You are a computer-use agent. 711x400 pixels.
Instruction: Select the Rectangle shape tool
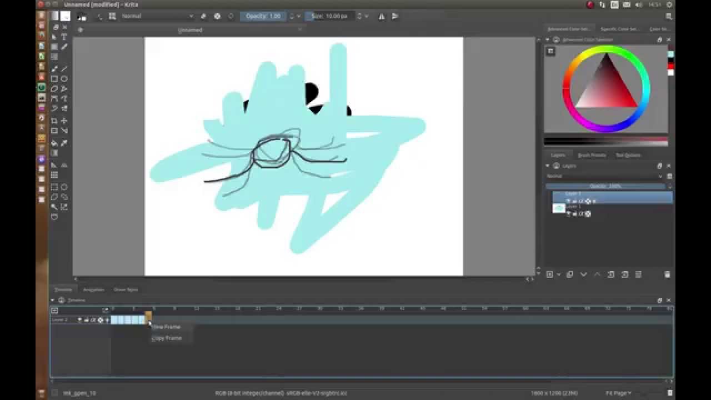pos(54,79)
